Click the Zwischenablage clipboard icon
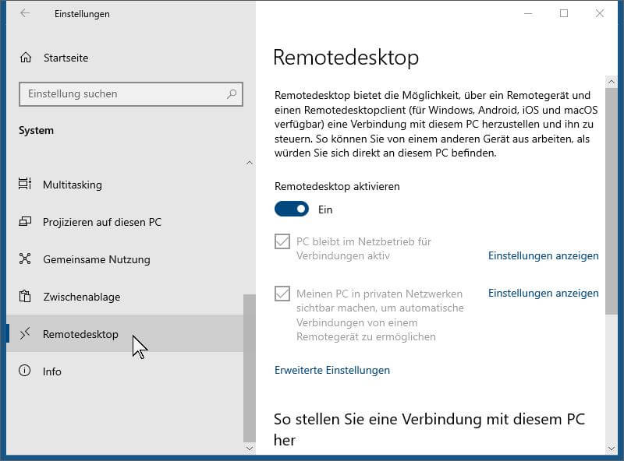 (25, 296)
